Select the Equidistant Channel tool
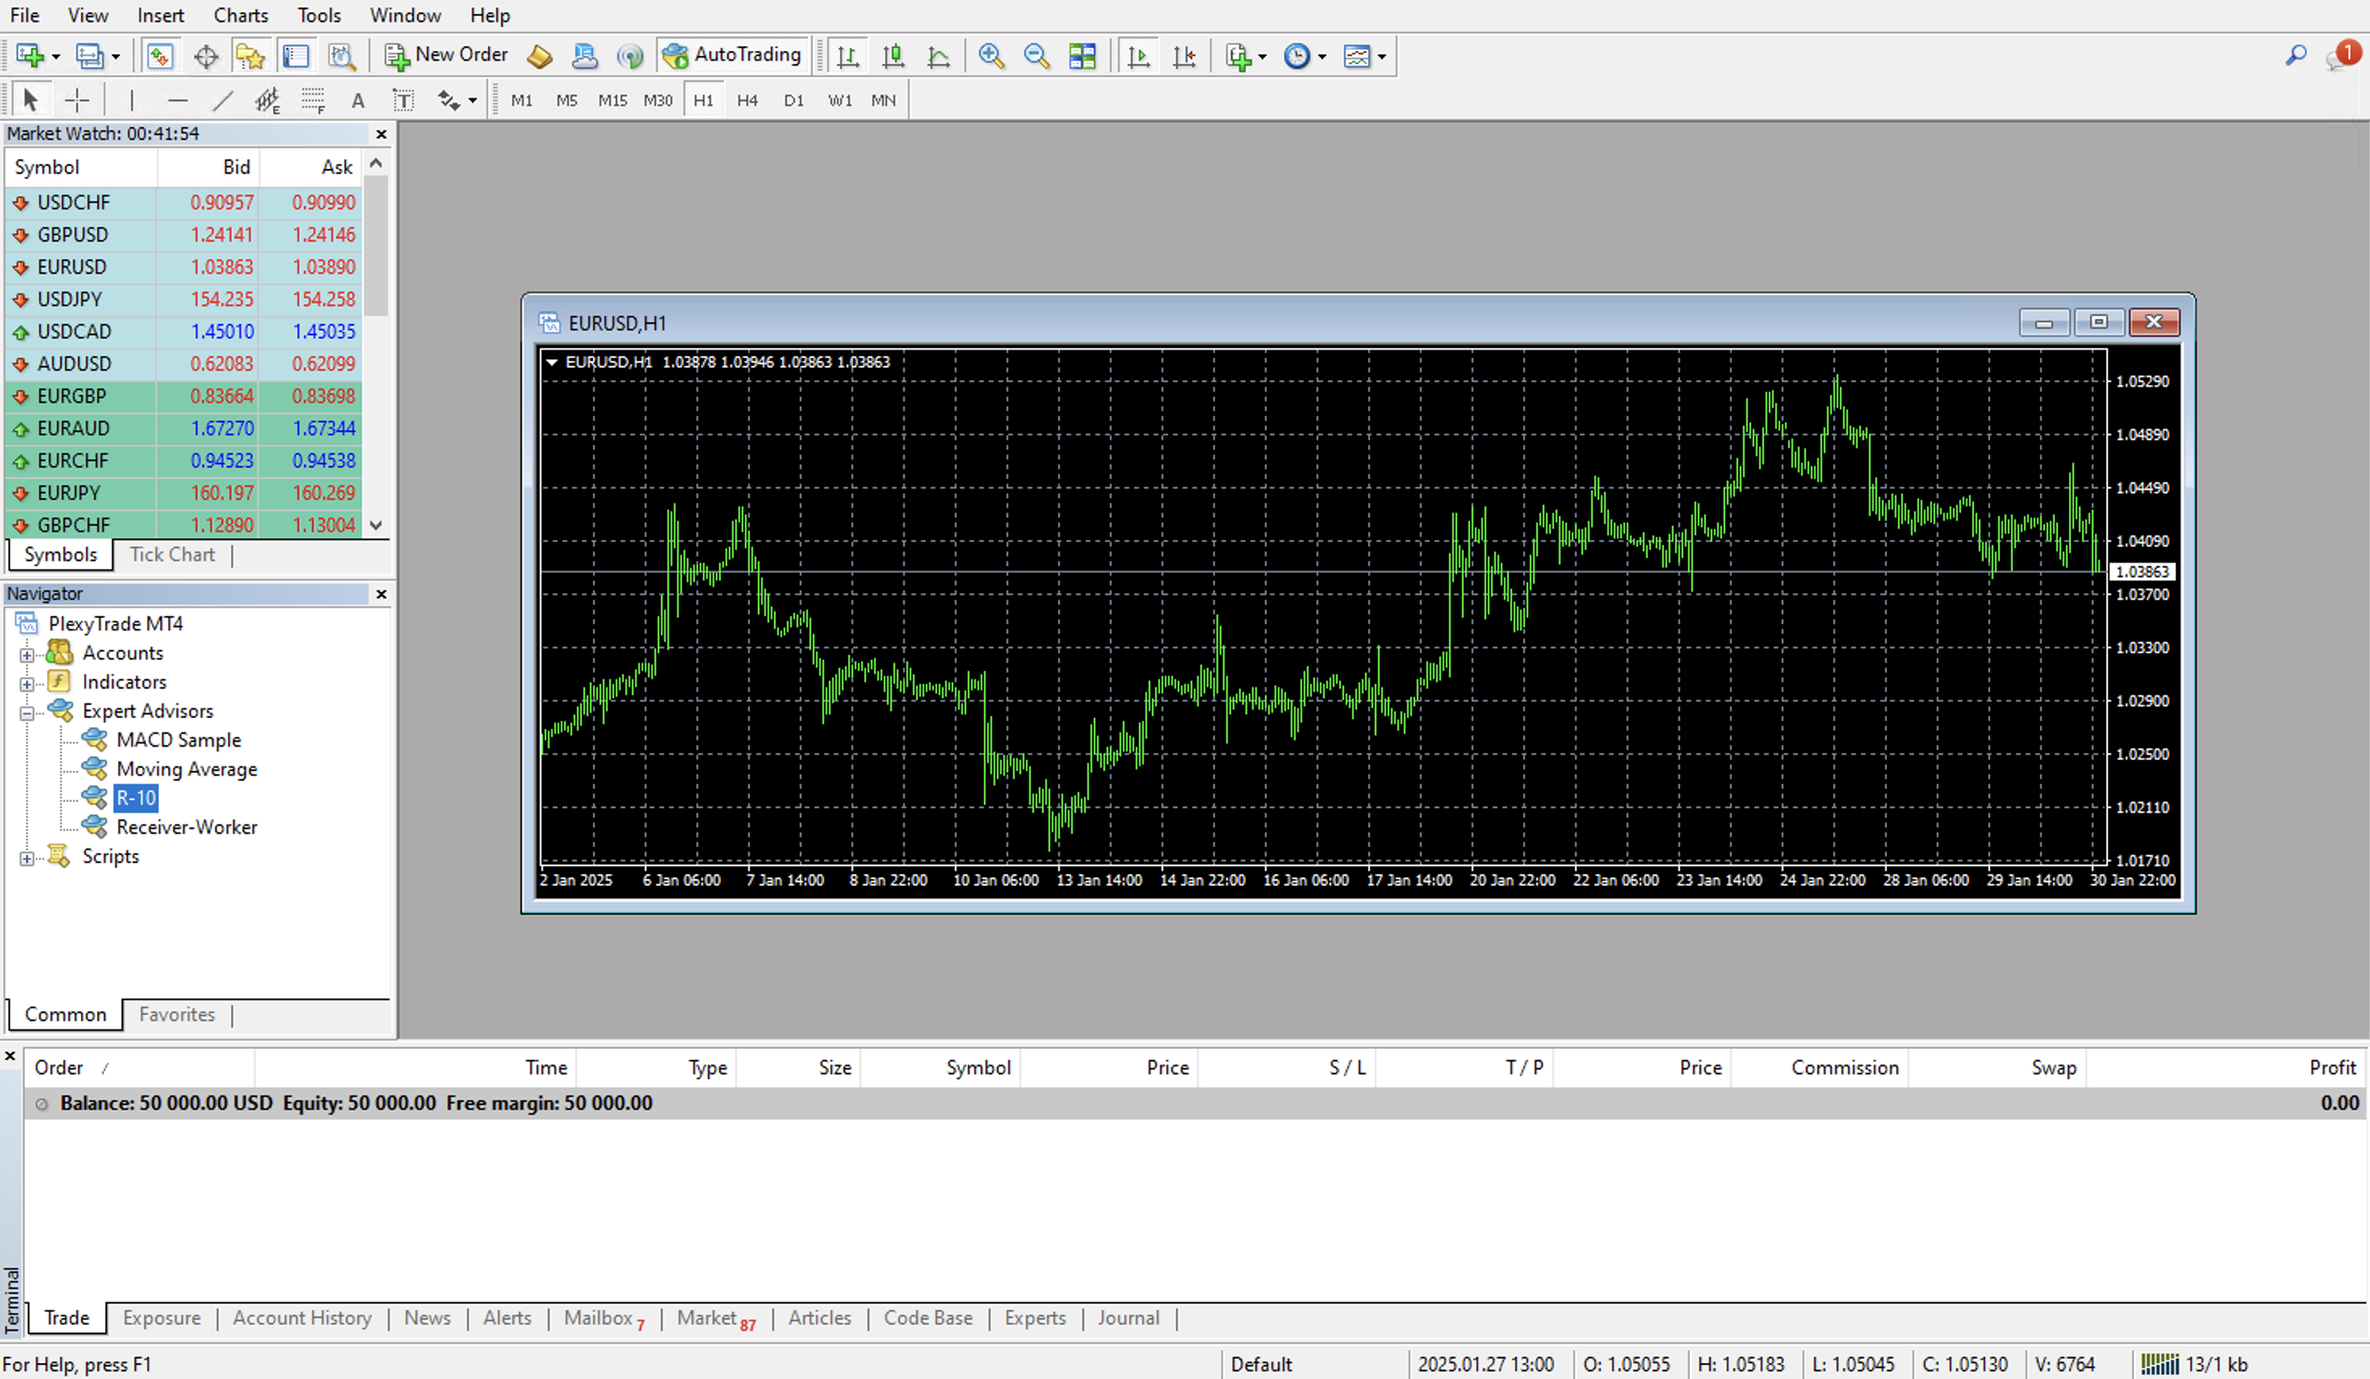The height and width of the screenshot is (1379, 2370). tap(268, 99)
